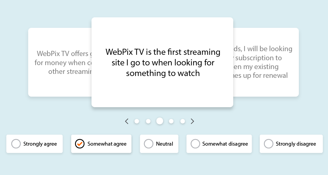The width and height of the screenshot is (328, 175).
Task: Click the highlighted third pagination dot
Action: [160, 121]
